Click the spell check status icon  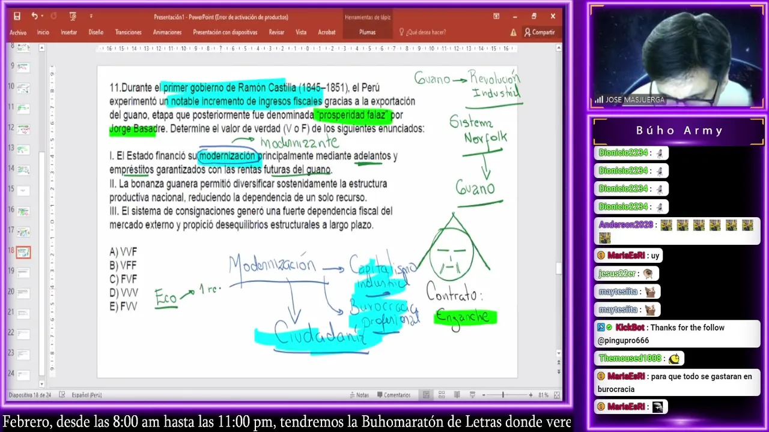pos(62,395)
